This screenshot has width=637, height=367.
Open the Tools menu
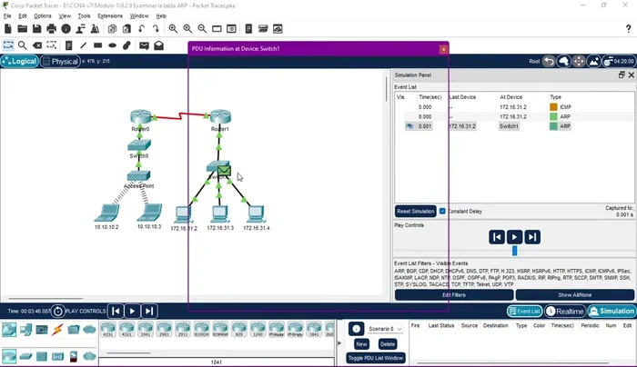tap(84, 15)
